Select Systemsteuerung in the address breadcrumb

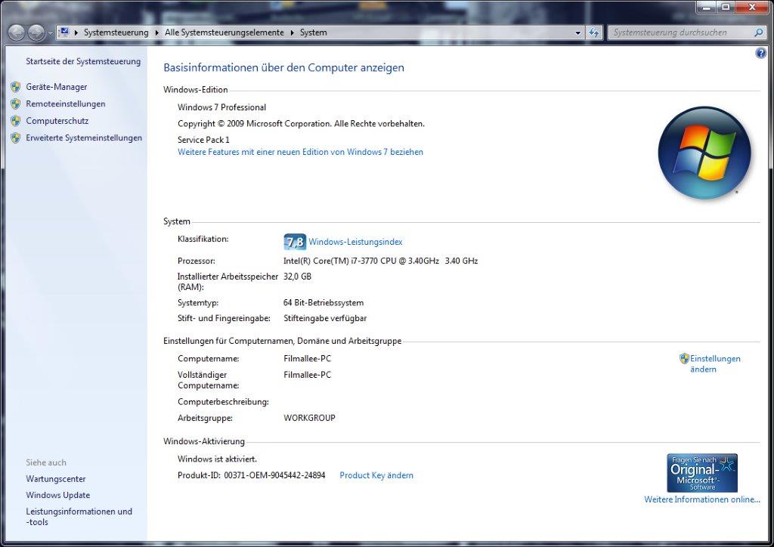pyautogui.click(x=116, y=32)
